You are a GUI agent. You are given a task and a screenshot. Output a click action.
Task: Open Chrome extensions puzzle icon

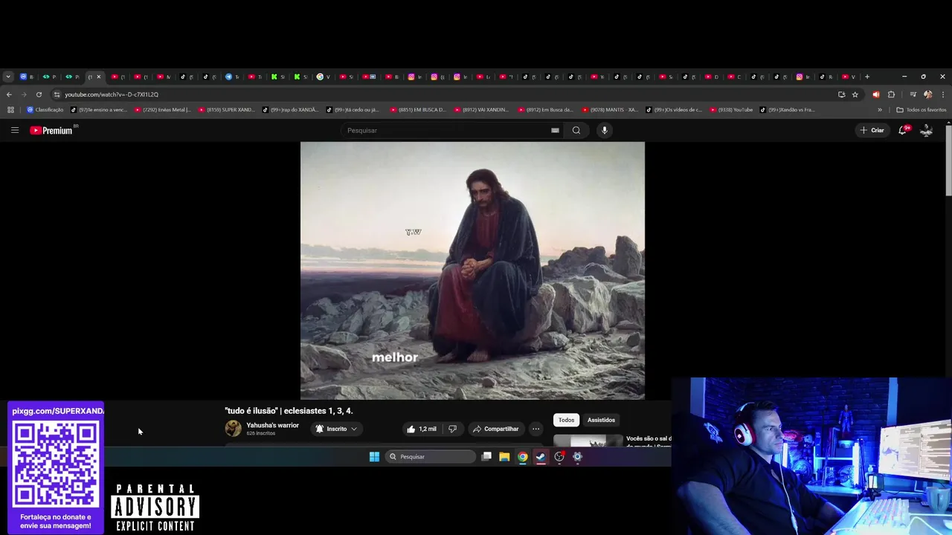(x=891, y=94)
